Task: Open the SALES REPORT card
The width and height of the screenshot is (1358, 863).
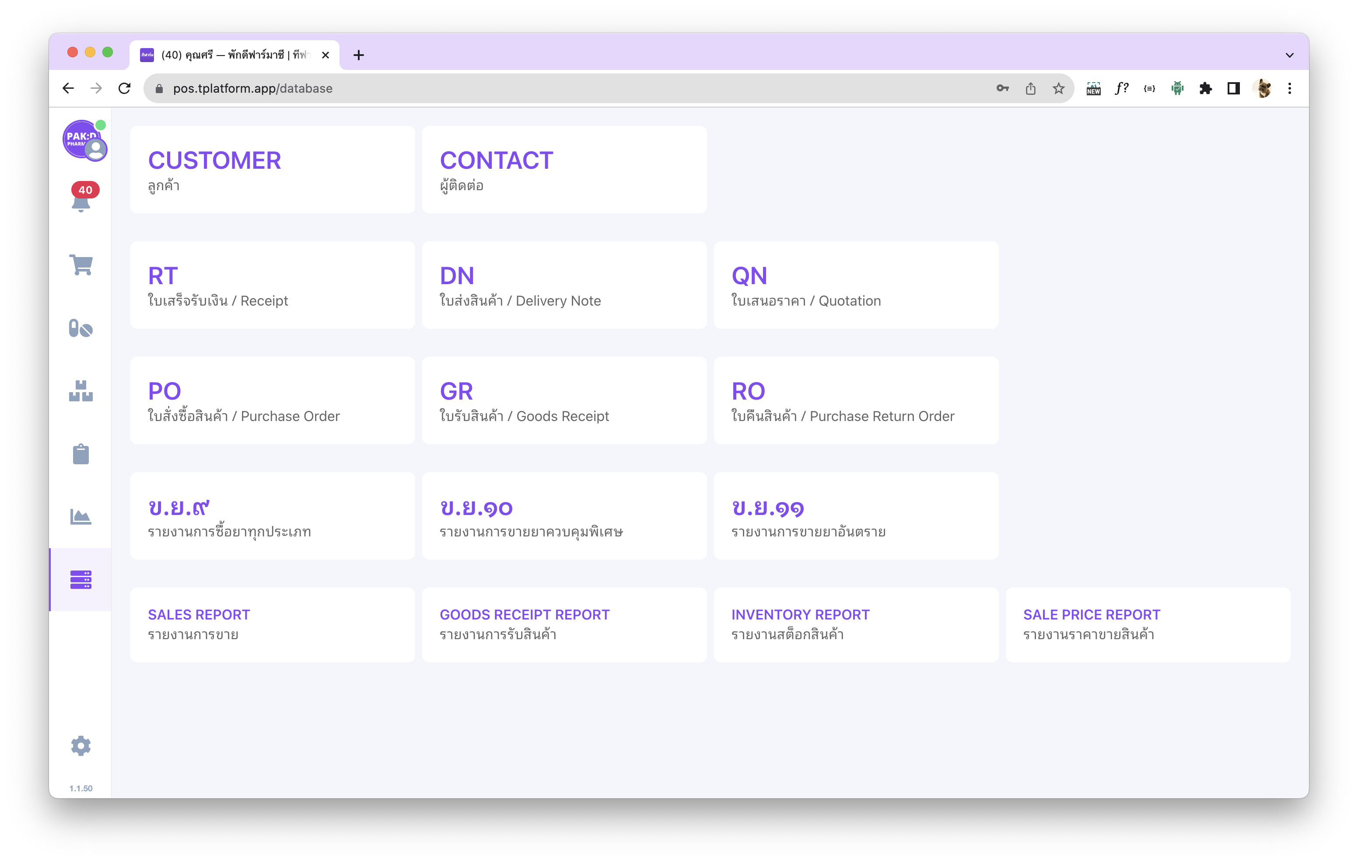Action: (273, 625)
